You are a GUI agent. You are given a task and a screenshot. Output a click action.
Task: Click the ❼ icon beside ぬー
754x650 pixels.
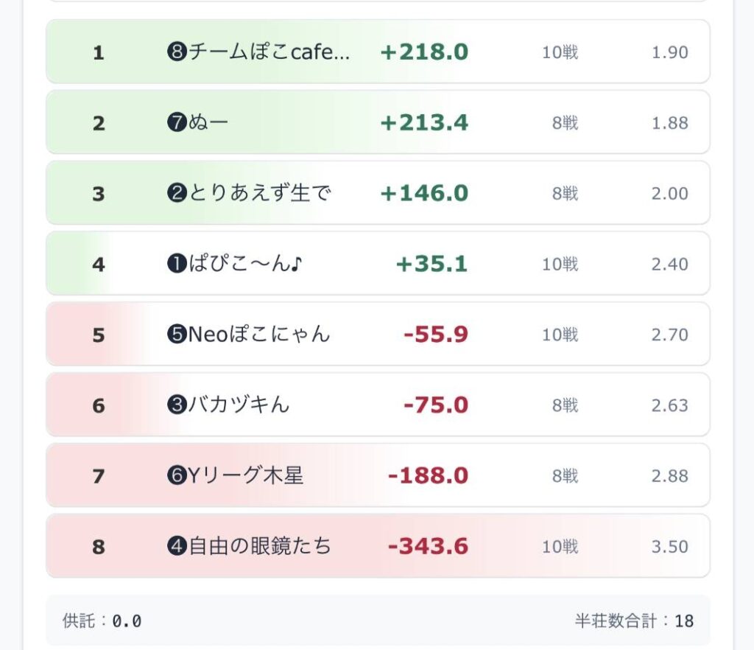[177, 123]
